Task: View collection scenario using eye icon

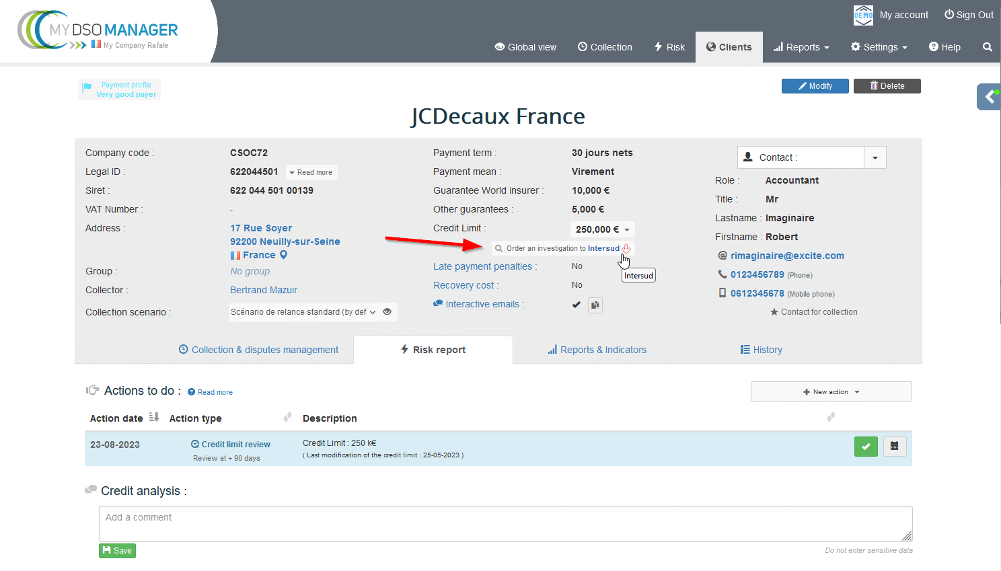Action: [x=387, y=312]
